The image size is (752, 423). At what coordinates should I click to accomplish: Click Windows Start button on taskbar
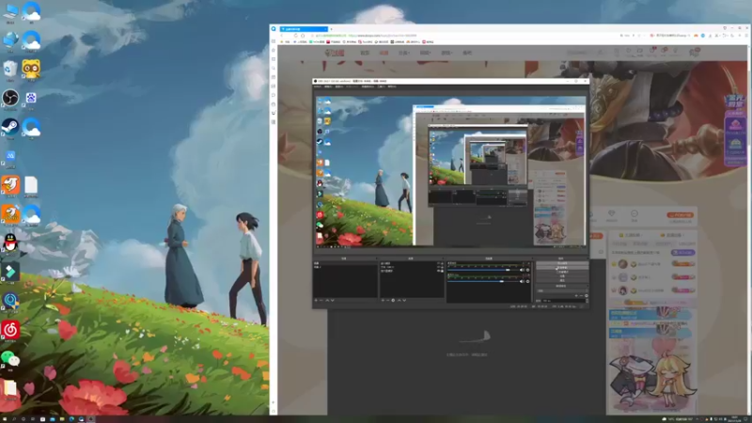click(x=5, y=419)
